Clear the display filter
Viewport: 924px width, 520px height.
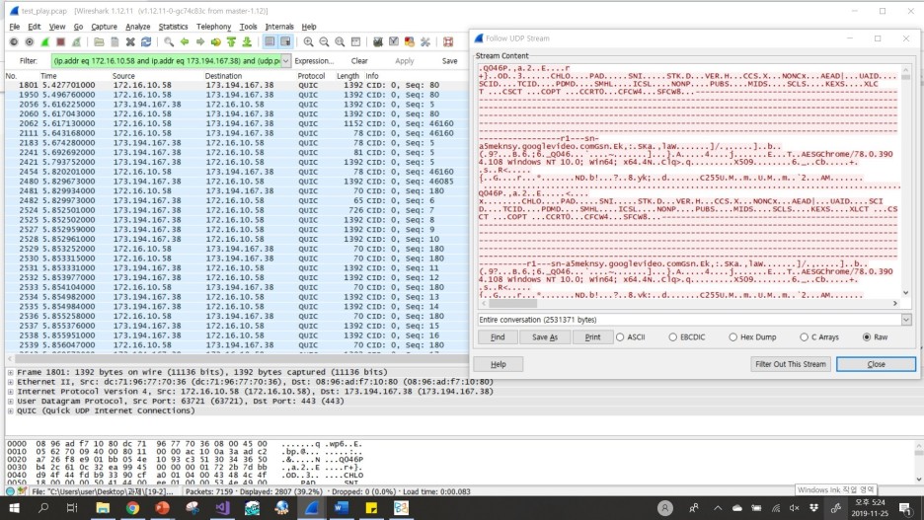click(x=359, y=60)
